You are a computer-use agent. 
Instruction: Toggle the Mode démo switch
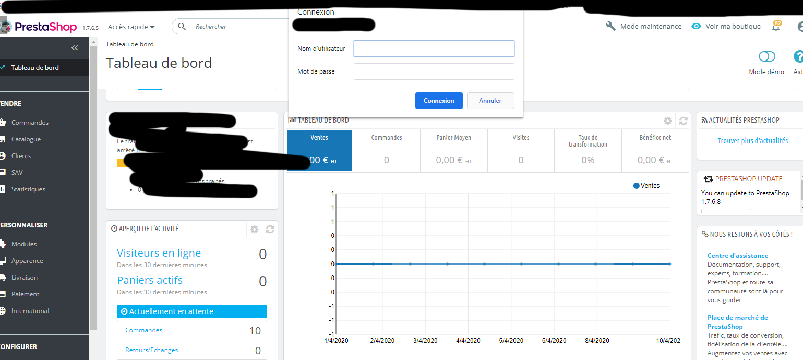(766, 56)
